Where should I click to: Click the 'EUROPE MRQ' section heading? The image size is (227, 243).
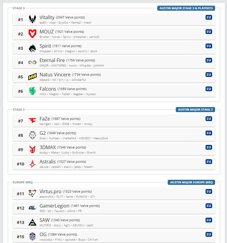coord(23,182)
